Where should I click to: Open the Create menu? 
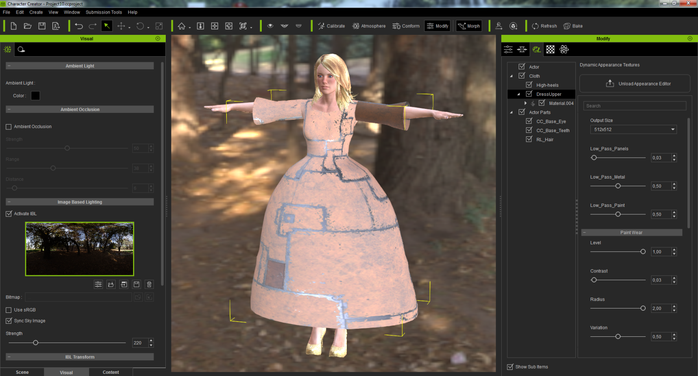36,12
